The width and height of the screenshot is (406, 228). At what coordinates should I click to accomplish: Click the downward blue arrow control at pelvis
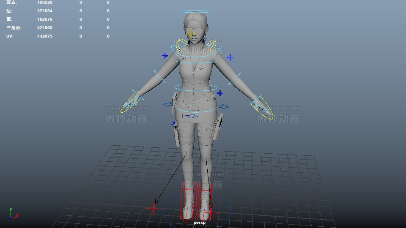click(x=192, y=116)
